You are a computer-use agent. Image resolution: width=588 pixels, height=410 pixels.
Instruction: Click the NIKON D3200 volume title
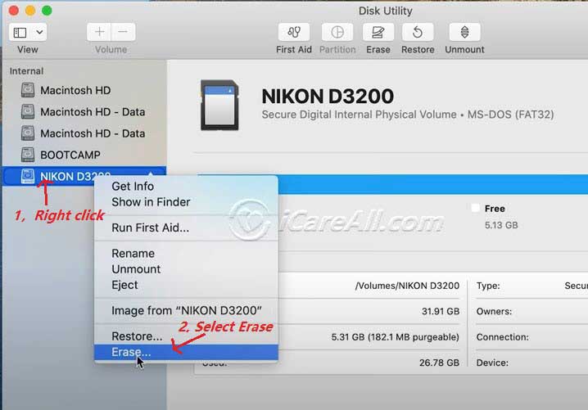tap(328, 97)
